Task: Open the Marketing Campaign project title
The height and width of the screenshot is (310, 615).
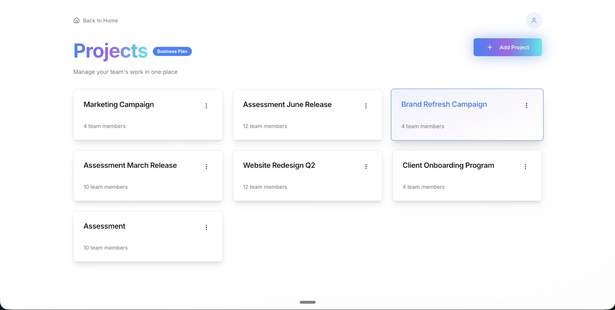Action: 119,104
